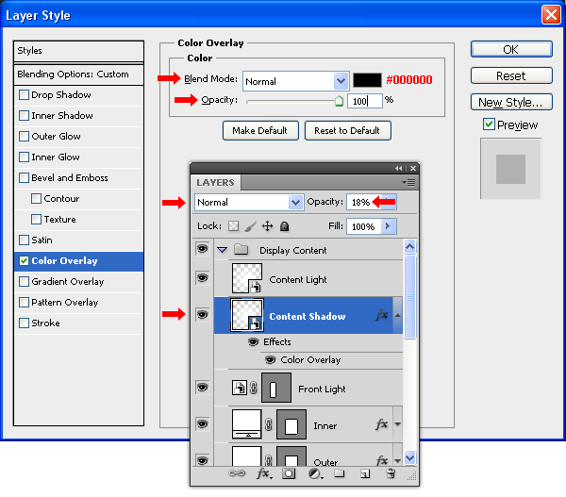
Task: Click the black overlay color swatch
Action: (x=367, y=81)
